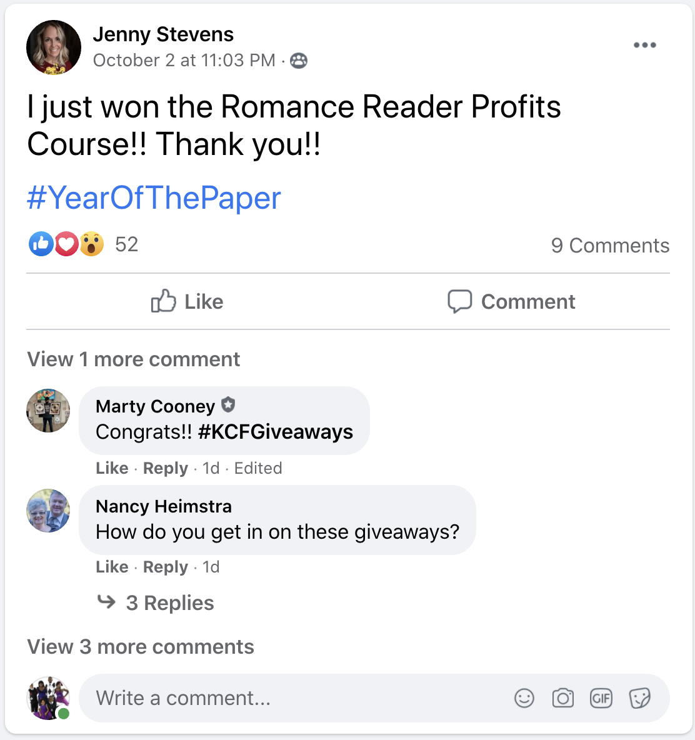
Task: Open the #YearOfThePaper hashtag link
Action: coord(154,197)
